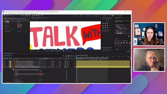
Task: Click red Color swatch in Effect Controls
Action: click(x=18, y=26)
